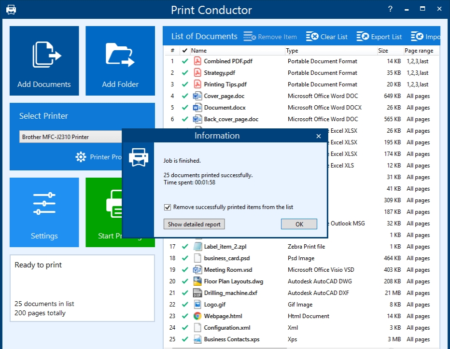Toggle the checkmark column header

click(184, 51)
